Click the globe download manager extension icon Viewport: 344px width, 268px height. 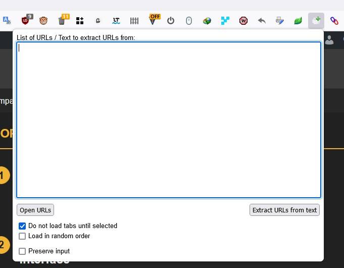coord(207,21)
